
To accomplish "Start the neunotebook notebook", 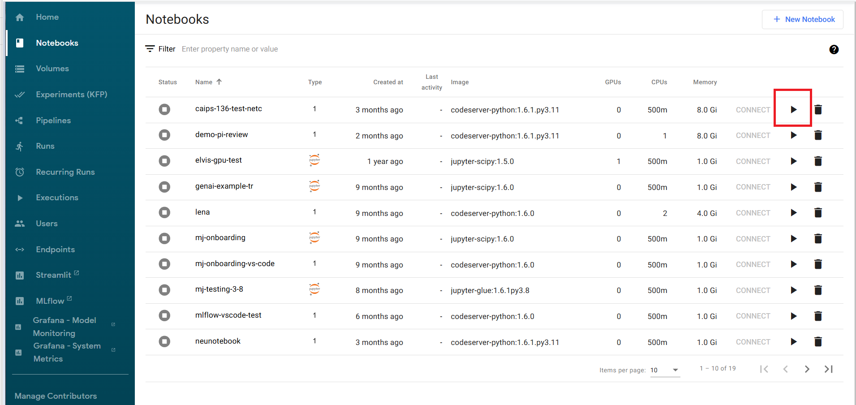I will tap(793, 342).
